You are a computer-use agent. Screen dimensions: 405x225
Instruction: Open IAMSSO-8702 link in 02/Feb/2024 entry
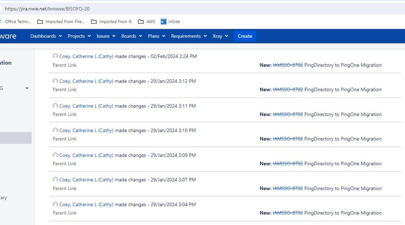[288, 65]
